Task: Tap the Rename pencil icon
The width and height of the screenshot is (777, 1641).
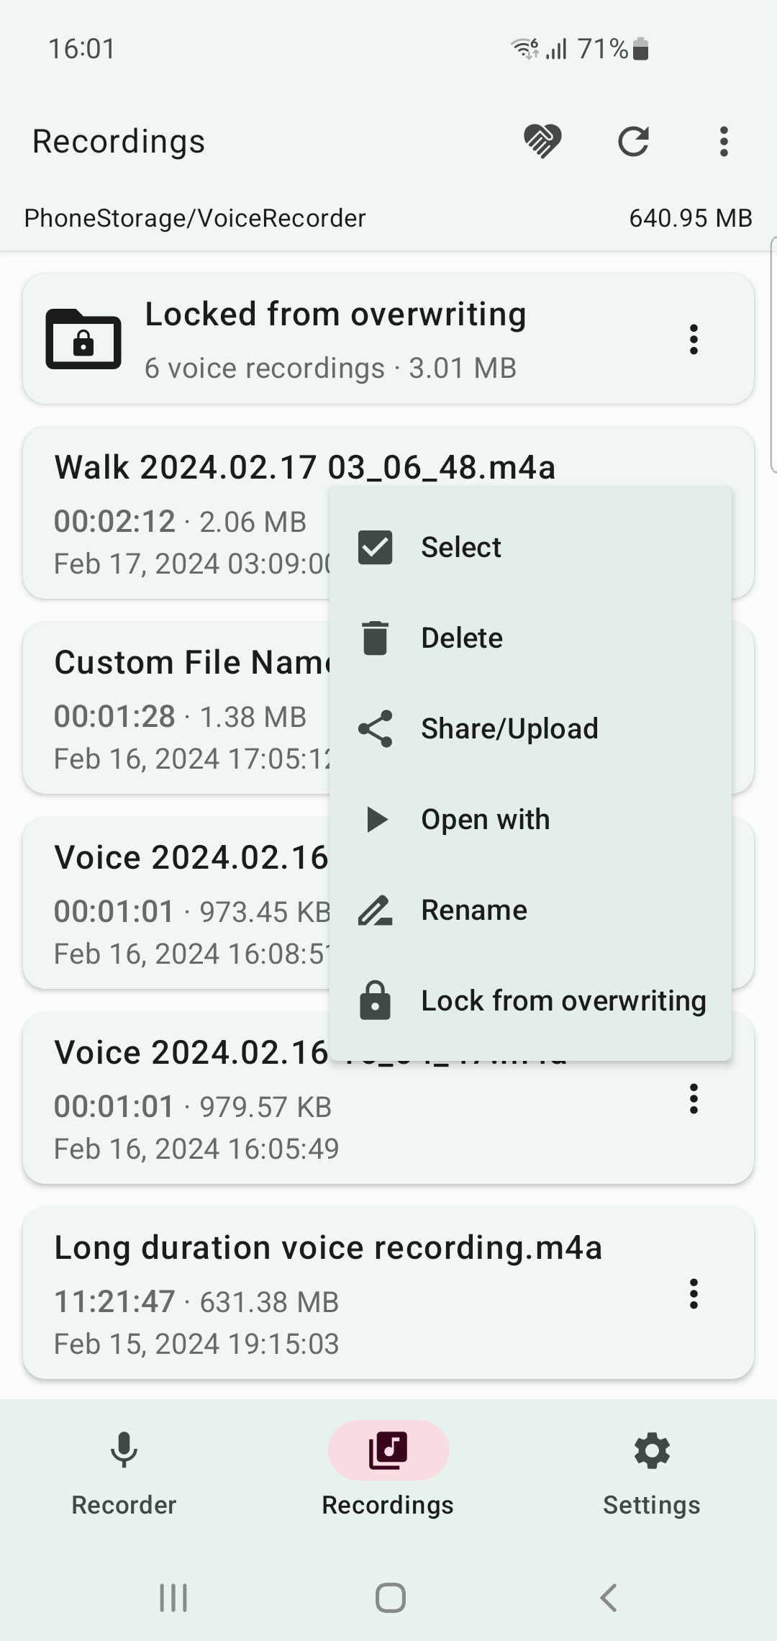Action: point(376,910)
